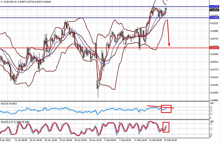This screenshot has height=143, width=220.
Task: Click the black current price label 0.63646
Action: [214, 10]
